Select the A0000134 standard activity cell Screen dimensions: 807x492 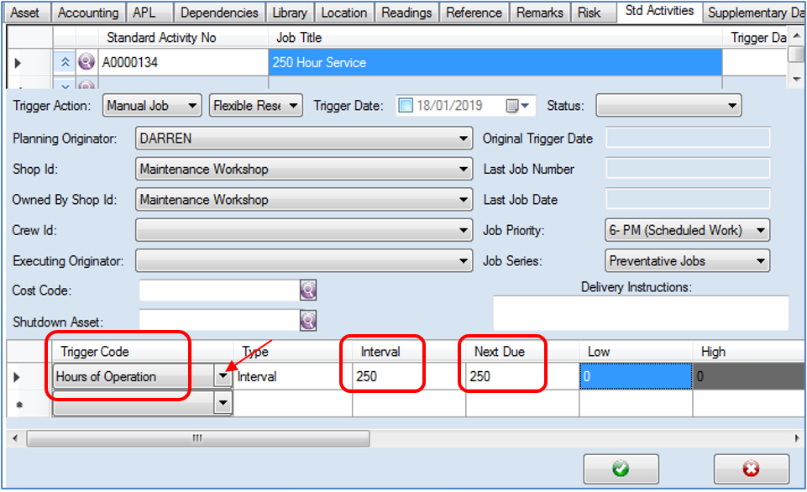pyautogui.click(x=183, y=62)
